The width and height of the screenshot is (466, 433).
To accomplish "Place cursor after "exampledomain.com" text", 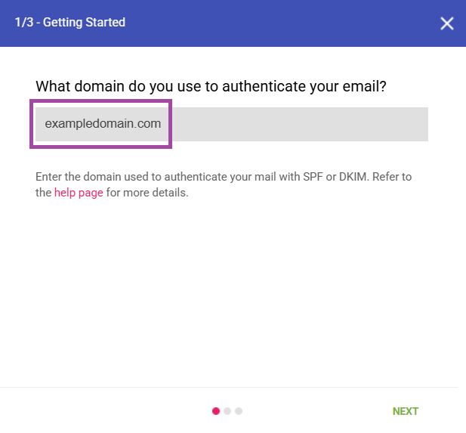I will 163,124.
